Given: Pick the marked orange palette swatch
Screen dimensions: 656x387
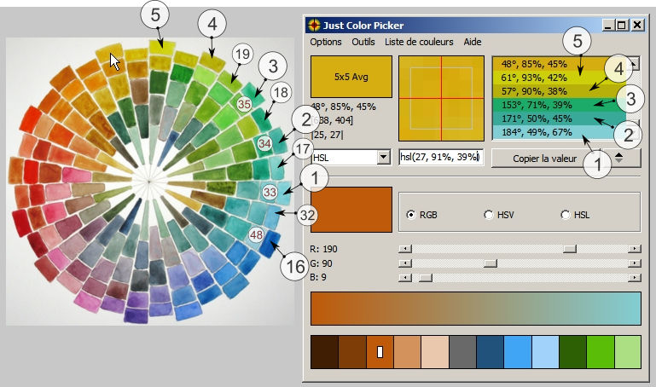Looking at the screenshot, I should point(380,352).
